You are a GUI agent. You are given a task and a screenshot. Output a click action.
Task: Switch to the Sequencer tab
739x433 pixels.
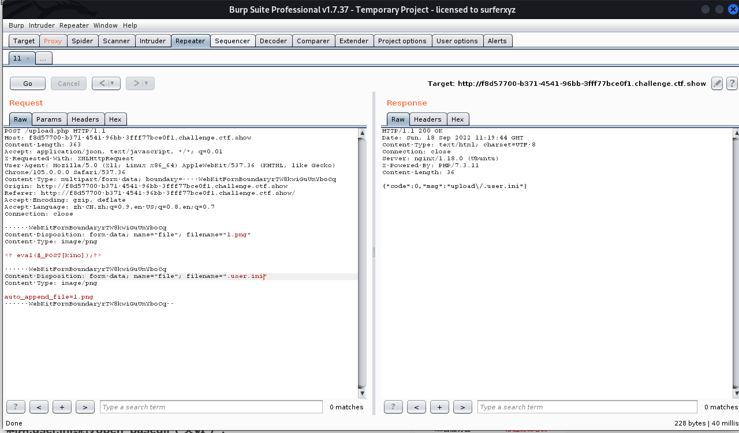pos(233,41)
